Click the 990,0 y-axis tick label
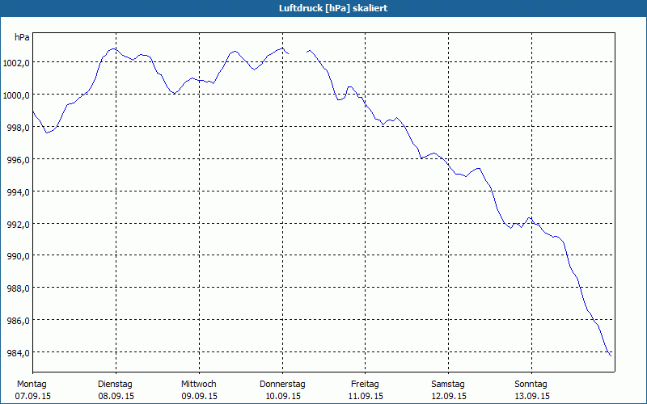Screen dimensions: 647x404 18,256
